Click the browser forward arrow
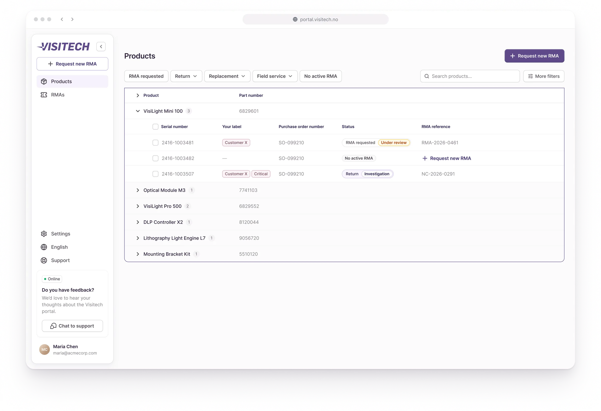This screenshot has height=411, width=601. (x=72, y=19)
